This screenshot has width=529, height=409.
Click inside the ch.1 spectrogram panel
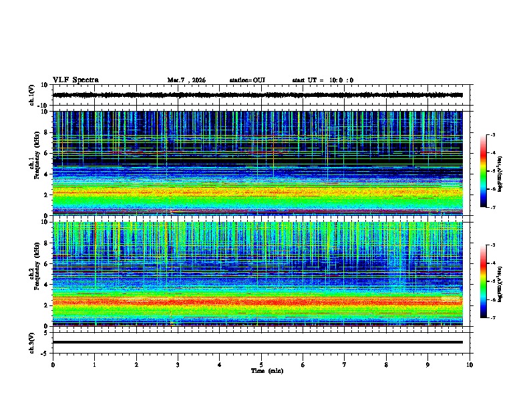pos(257,163)
